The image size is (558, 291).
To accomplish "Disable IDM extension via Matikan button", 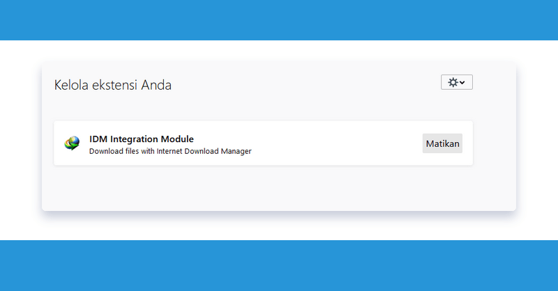I will pyautogui.click(x=442, y=143).
